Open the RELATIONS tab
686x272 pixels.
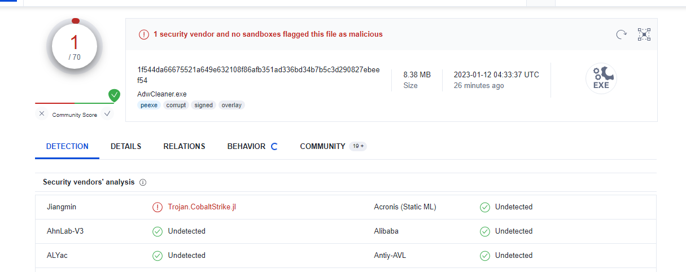(x=184, y=146)
